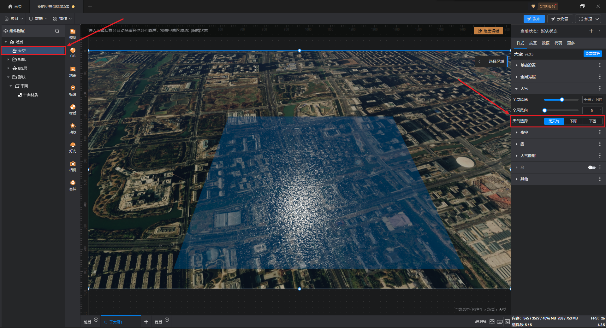
Task: Switch to the 代码 tab
Action: click(x=558, y=43)
